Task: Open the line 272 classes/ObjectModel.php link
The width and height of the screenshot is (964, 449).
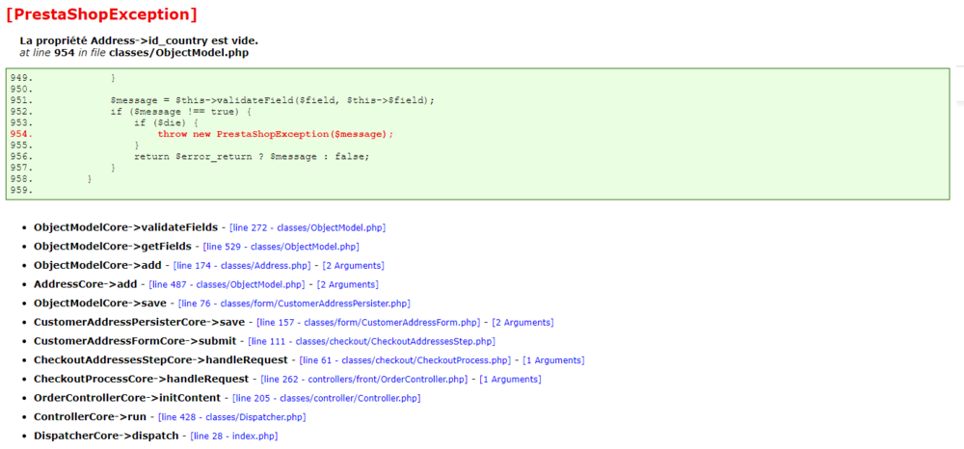Action: point(308,228)
